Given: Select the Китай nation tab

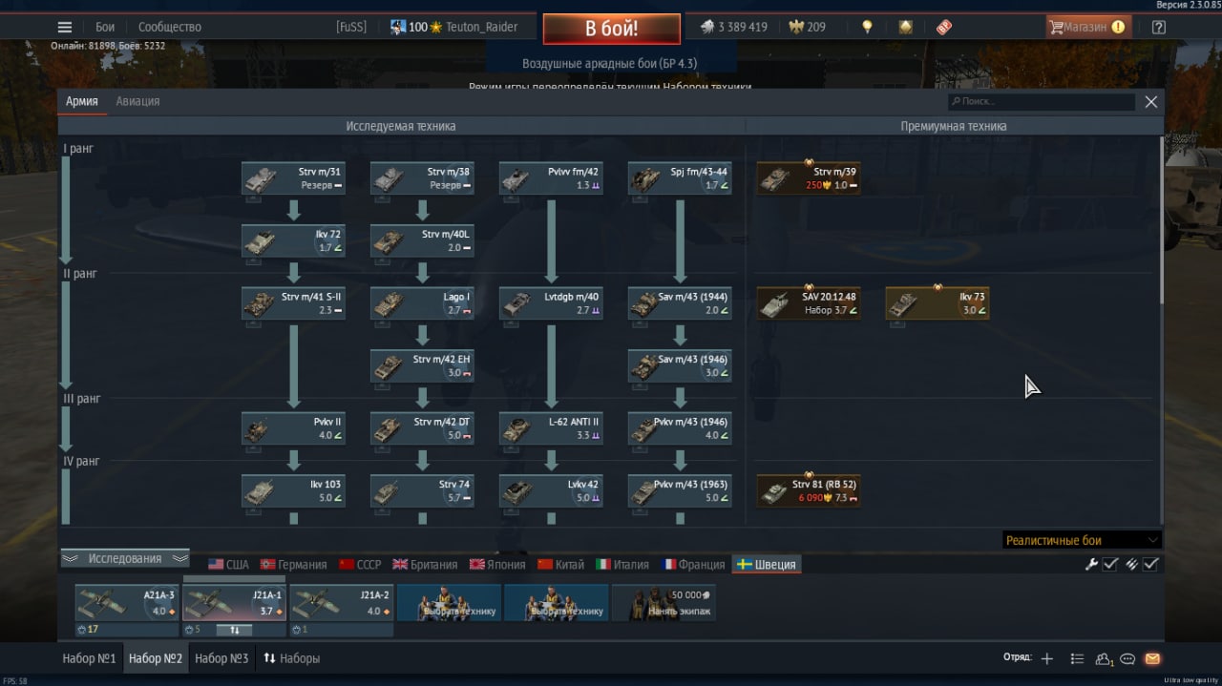Looking at the screenshot, I should [561, 564].
